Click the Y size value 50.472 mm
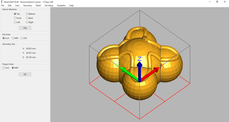The width and height of the screenshot is (229, 122). tap(31, 53)
